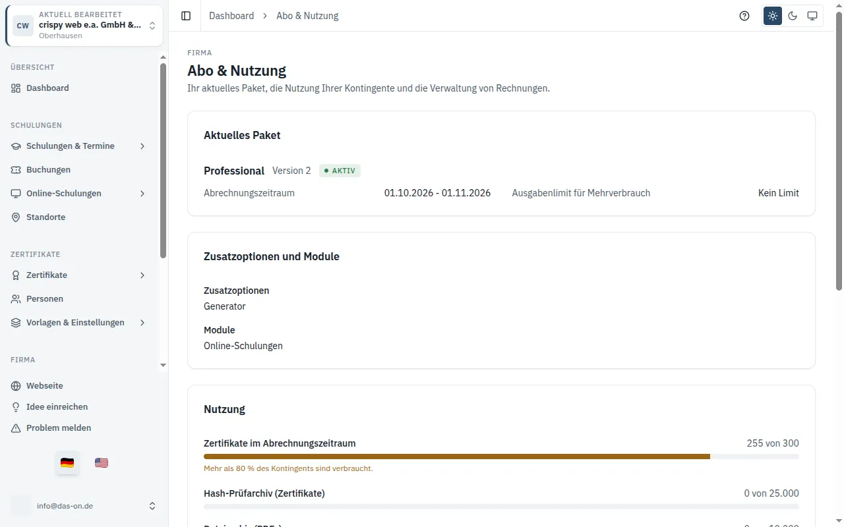
Task: Click the Dashboard grid icon in sidebar
Action: click(x=16, y=88)
